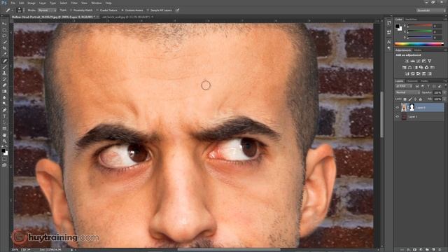This screenshot has height=252, width=448.
Task: Select the Eraser tool
Action: [x=5, y=85]
